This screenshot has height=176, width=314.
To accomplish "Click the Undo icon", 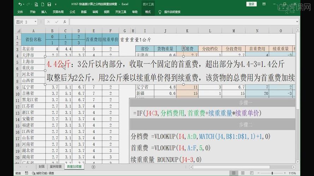I will tap(20, 4).
